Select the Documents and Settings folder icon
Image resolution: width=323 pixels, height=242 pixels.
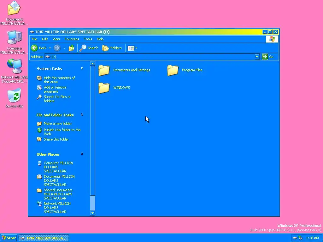104,70
